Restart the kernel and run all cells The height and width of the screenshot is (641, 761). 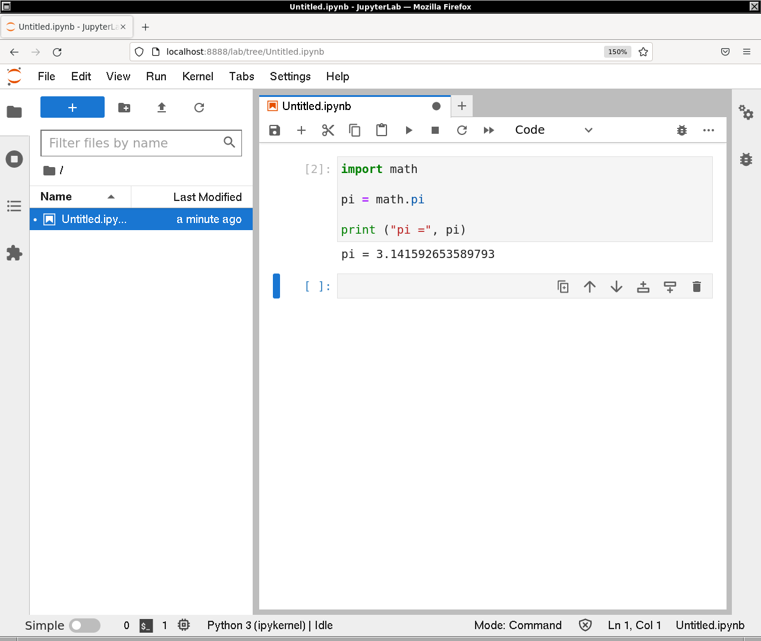click(489, 130)
